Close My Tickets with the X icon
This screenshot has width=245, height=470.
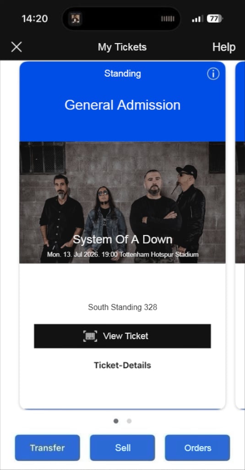pyautogui.click(x=16, y=47)
